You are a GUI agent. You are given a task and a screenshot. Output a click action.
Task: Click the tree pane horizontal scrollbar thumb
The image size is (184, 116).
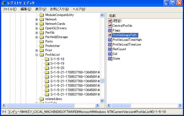pyautogui.click(x=40, y=106)
